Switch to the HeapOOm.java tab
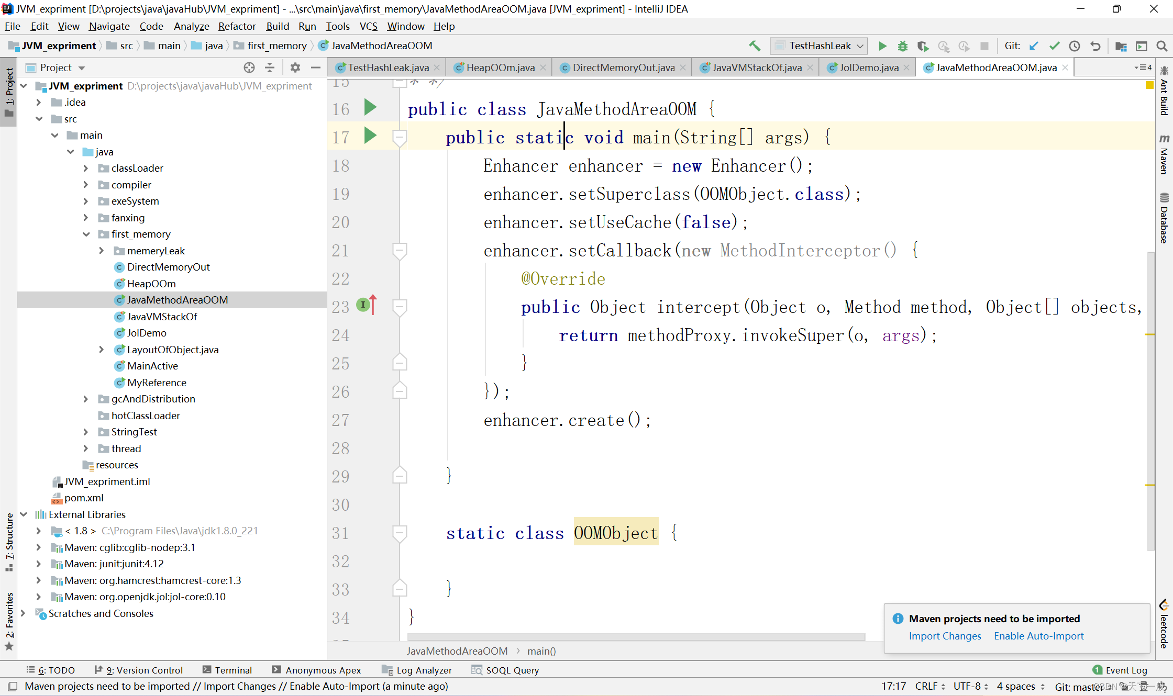Image resolution: width=1173 pixels, height=696 pixels. (500, 68)
